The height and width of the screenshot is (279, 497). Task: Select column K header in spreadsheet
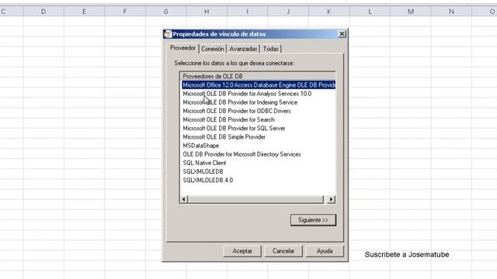pyautogui.click(x=329, y=12)
